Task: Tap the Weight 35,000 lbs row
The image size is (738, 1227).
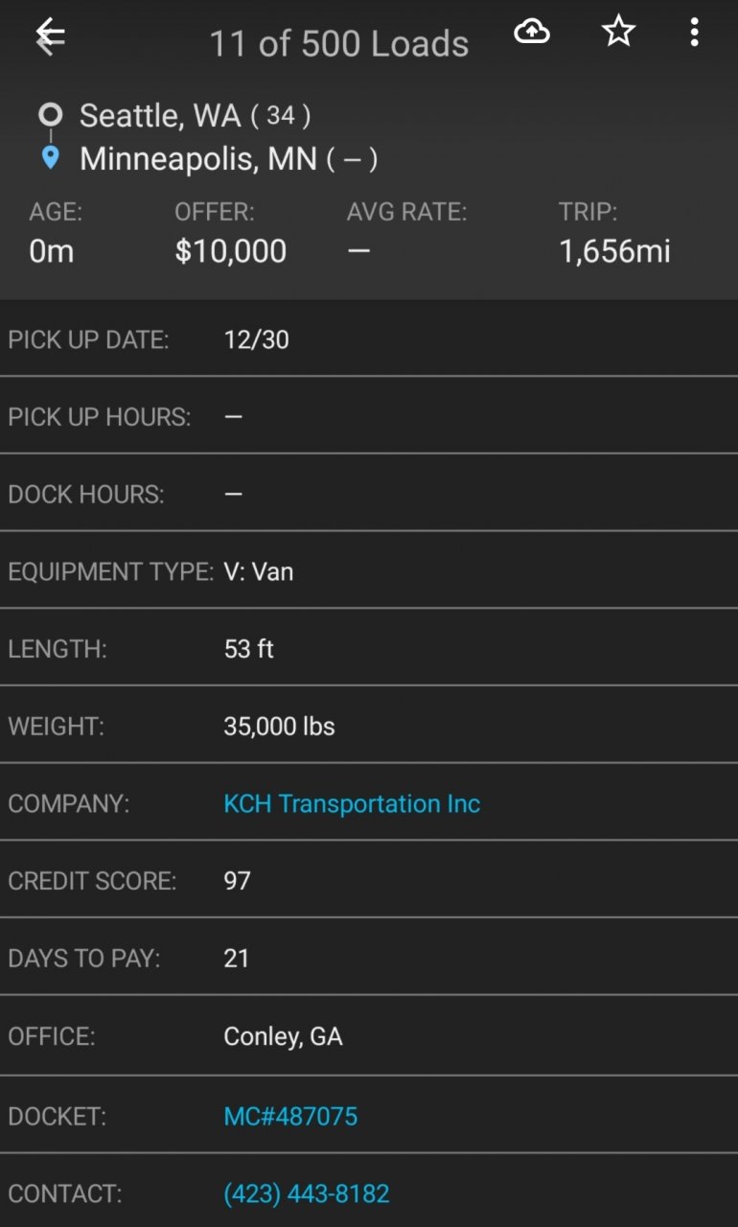Action: point(369,727)
